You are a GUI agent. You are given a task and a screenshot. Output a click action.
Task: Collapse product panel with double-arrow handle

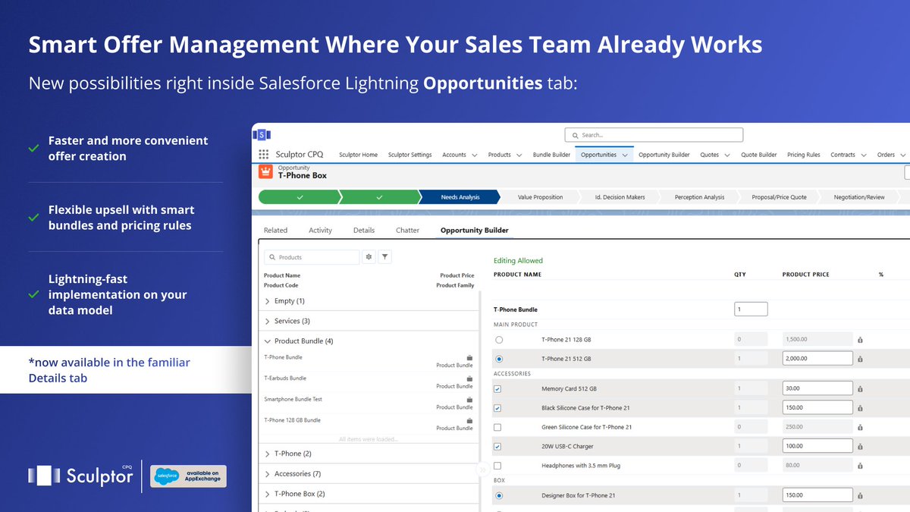point(482,470)
